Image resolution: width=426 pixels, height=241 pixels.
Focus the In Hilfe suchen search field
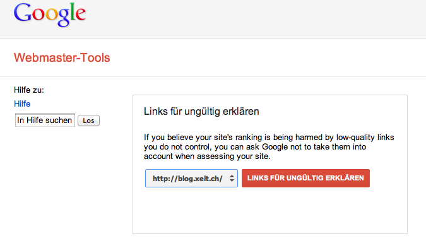[45, 120]
